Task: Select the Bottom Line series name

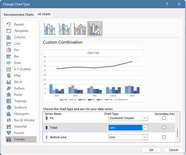Action: [58, 137]
